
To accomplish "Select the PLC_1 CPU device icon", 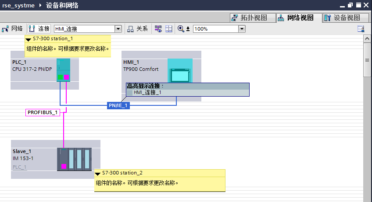I will [63, 70].
